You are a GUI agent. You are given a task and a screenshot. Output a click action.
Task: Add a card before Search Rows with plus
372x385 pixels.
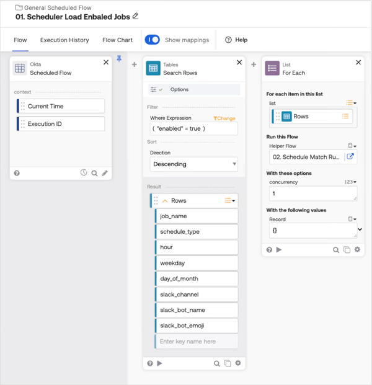point(135,64)
